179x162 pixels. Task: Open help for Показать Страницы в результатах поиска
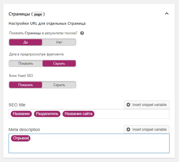(x=82, y=33)
